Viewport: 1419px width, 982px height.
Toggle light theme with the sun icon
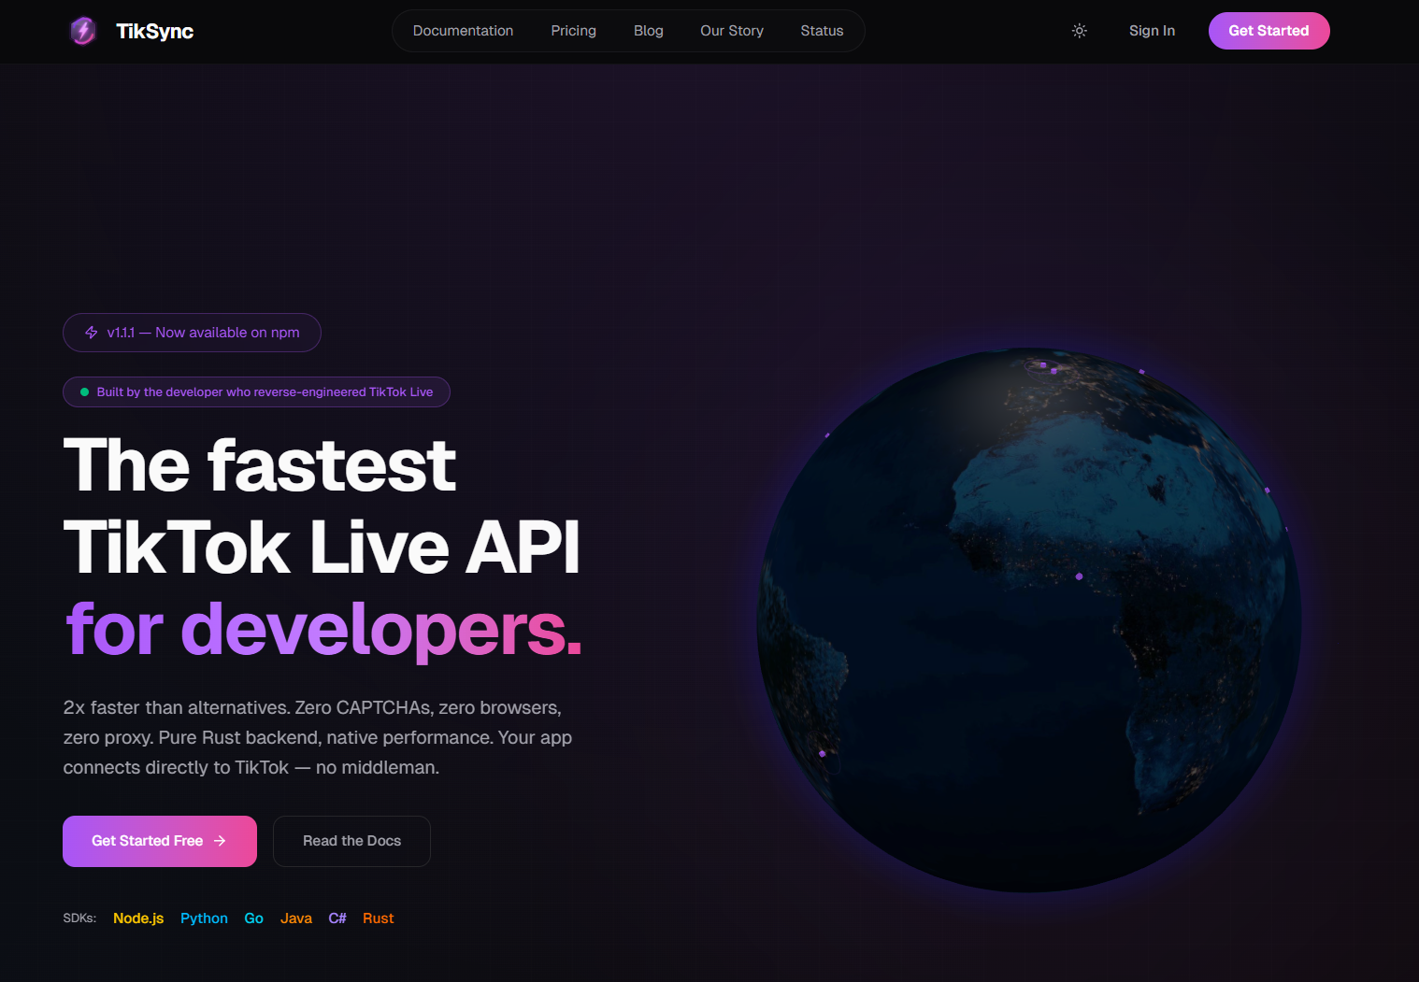click(x=1079, y=31)
